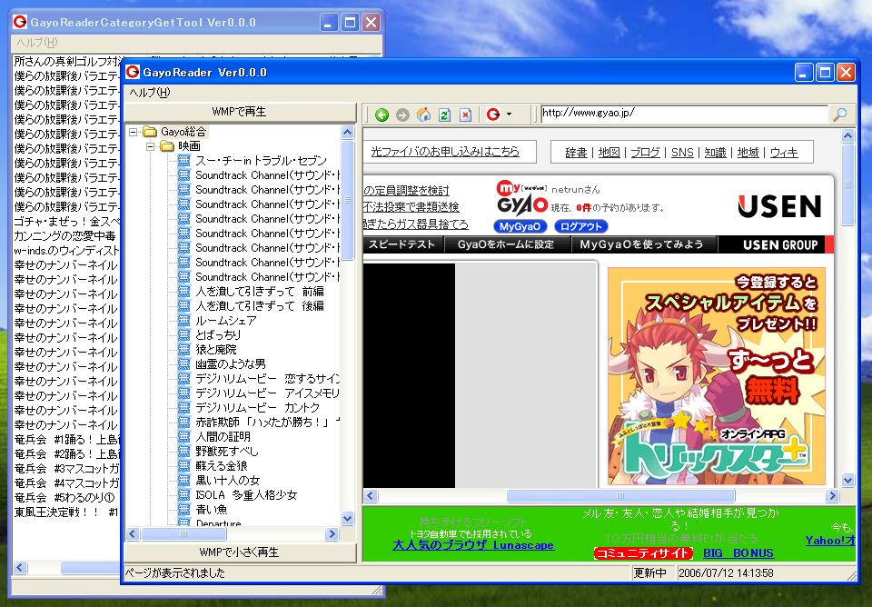Click tree panel scroll down arrow
The width and height of the screenshot is (872, 607).
[348, 519]
